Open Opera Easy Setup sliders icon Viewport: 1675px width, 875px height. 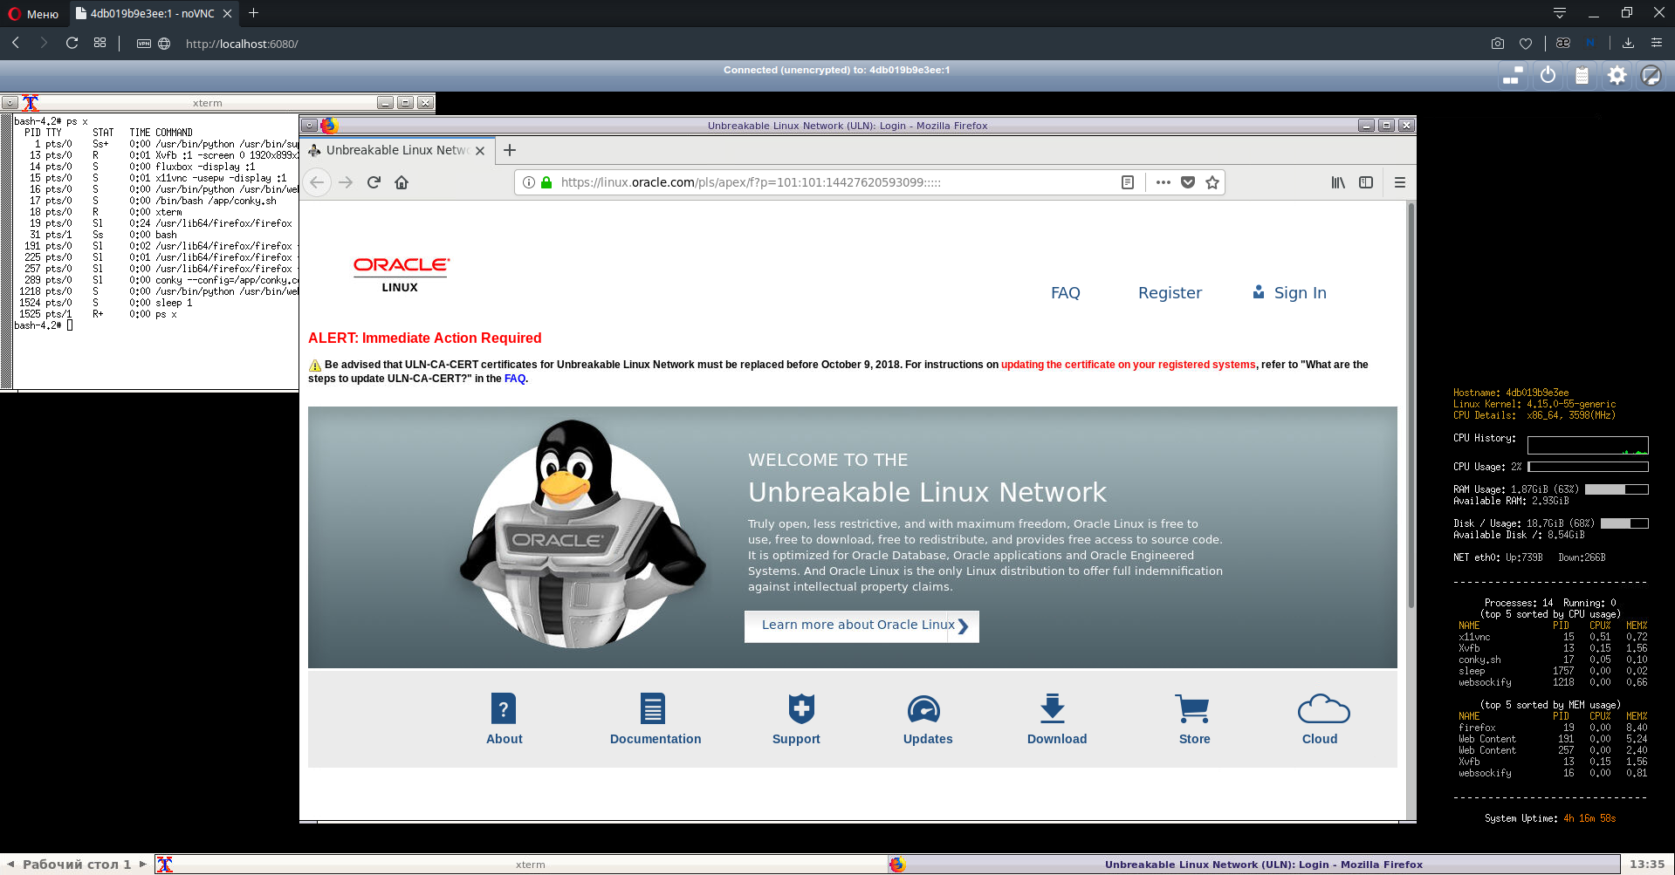point(1656,43)
